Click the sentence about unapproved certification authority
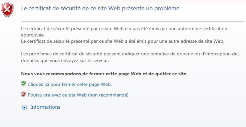The width and height of the screenshot is (246, 127). pos(124,32)
